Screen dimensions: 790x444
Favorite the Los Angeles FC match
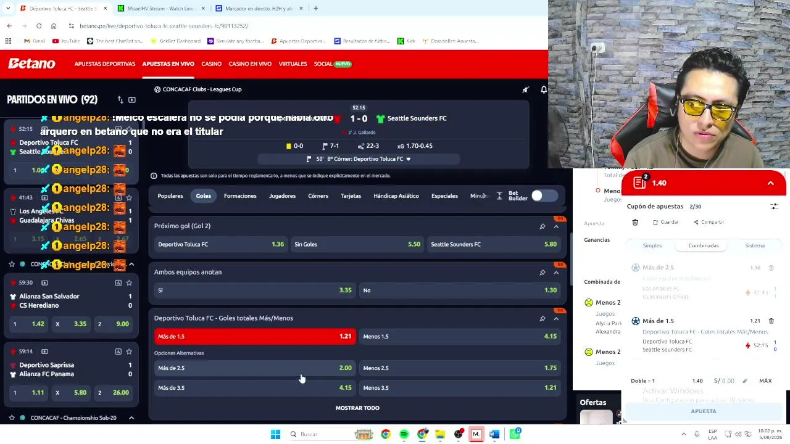(x=129, y=197)
